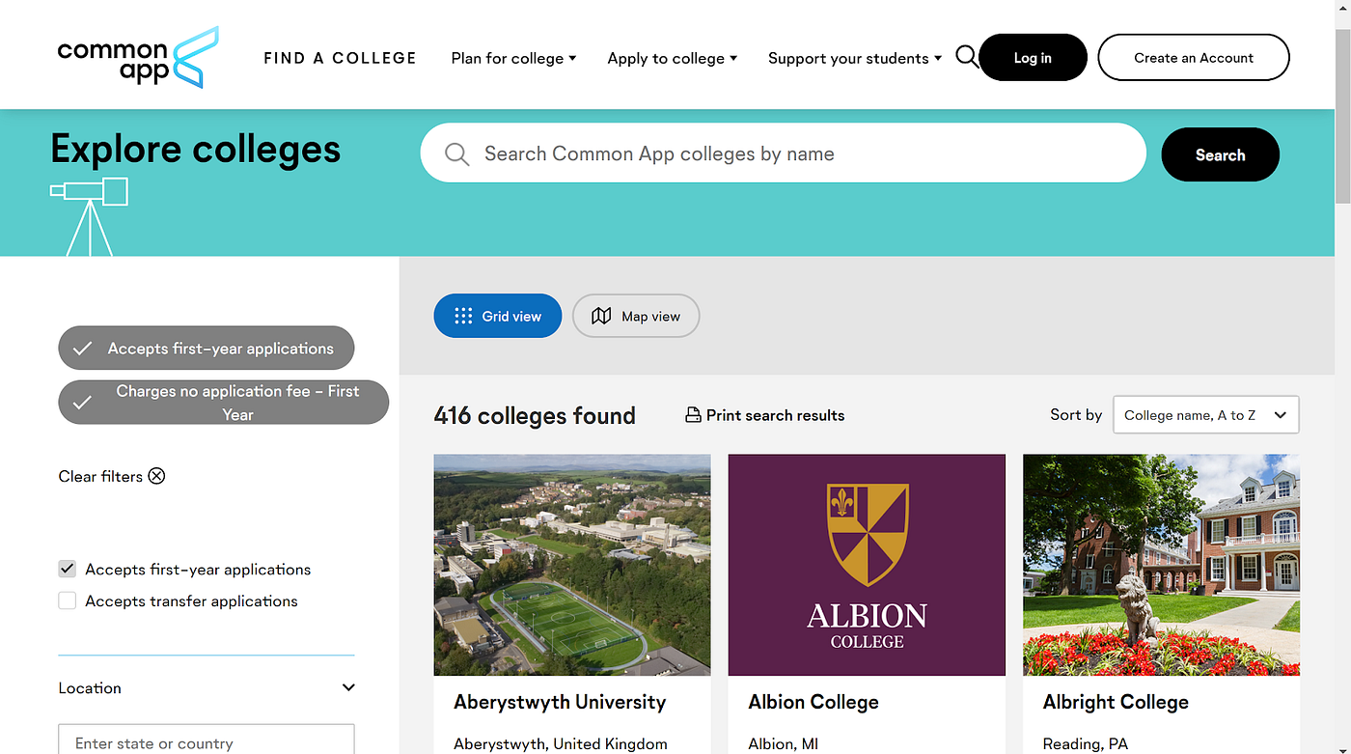Uncheck the Accepts first-year applications checkbox
Screen dimensions: 1351x754
click(x=68, y=570)
